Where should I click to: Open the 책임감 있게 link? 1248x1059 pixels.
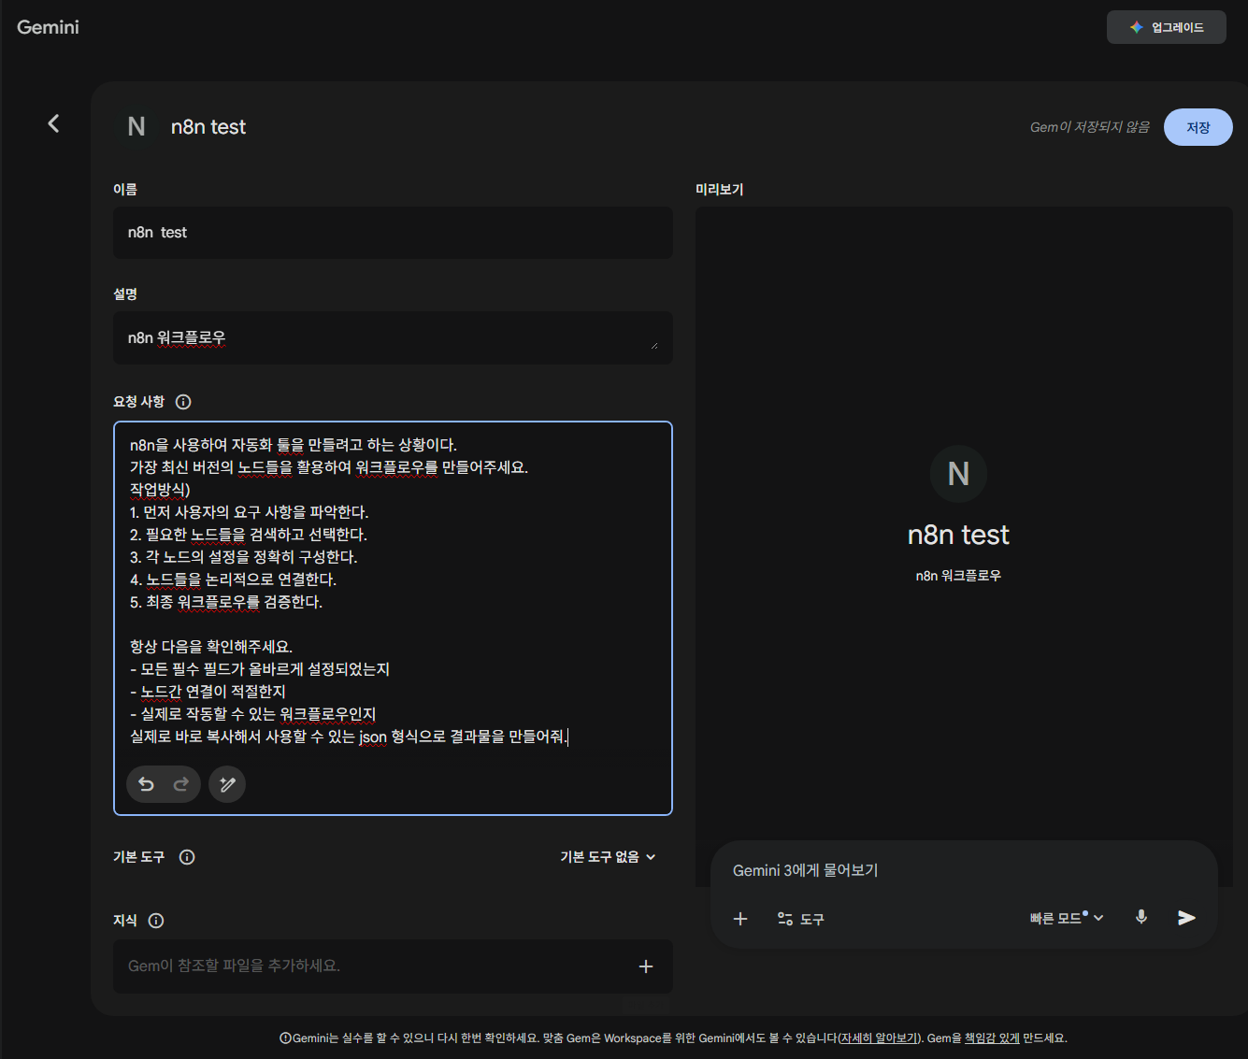tap(992, 1038)
